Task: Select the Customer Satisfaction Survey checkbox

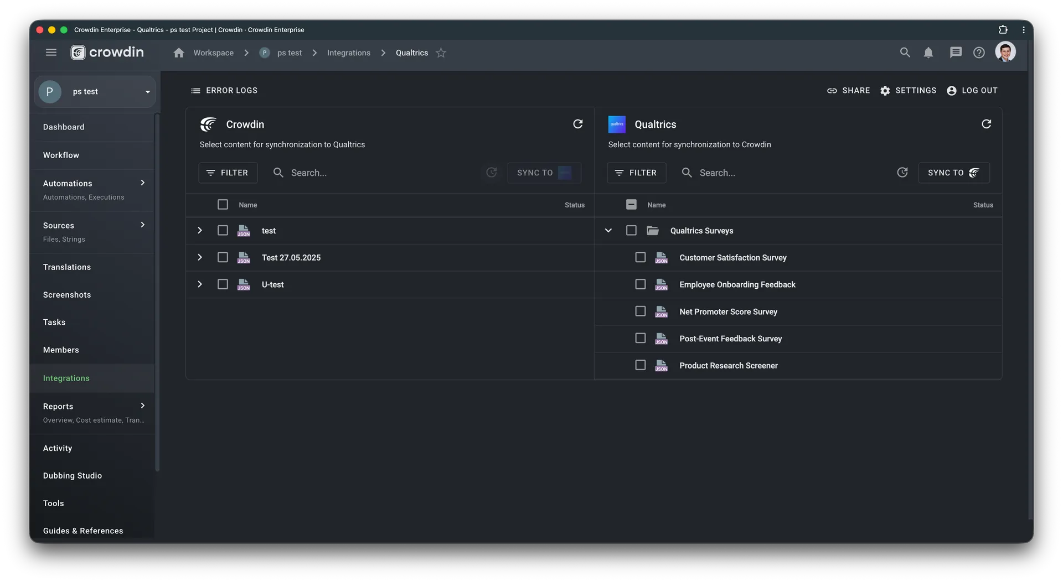Action: [640, 257]
